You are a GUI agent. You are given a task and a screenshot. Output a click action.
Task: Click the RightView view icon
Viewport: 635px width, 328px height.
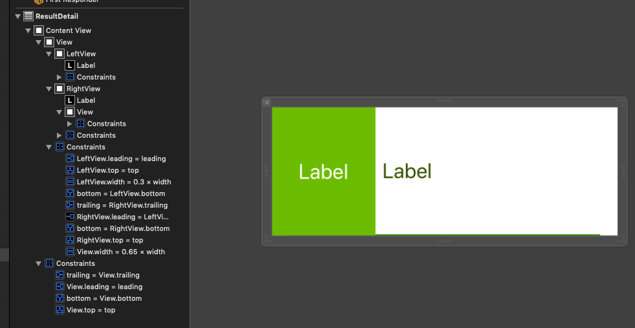(x=59, y=89)
